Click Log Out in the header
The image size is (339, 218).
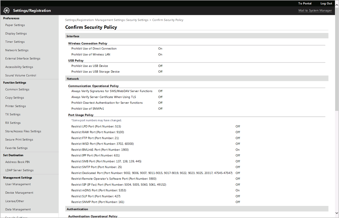tap(326, 3)
